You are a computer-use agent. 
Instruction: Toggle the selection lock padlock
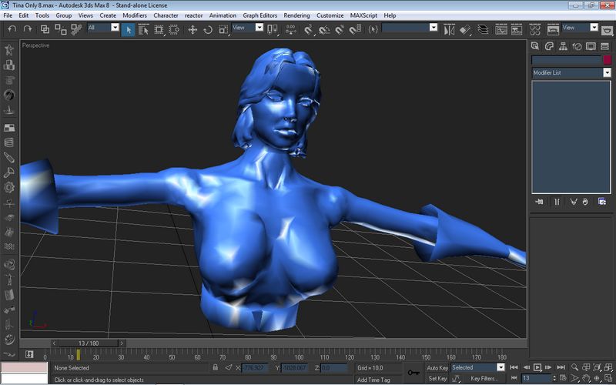(216, 368)
